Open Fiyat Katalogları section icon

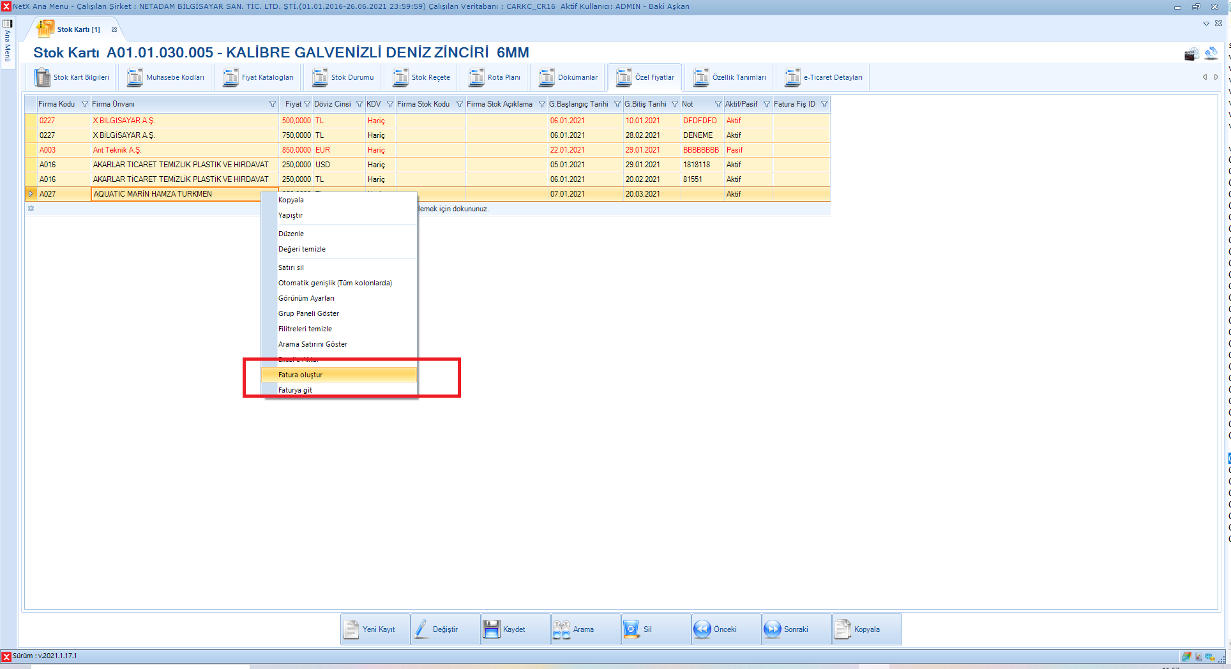[x=230, y=77]
